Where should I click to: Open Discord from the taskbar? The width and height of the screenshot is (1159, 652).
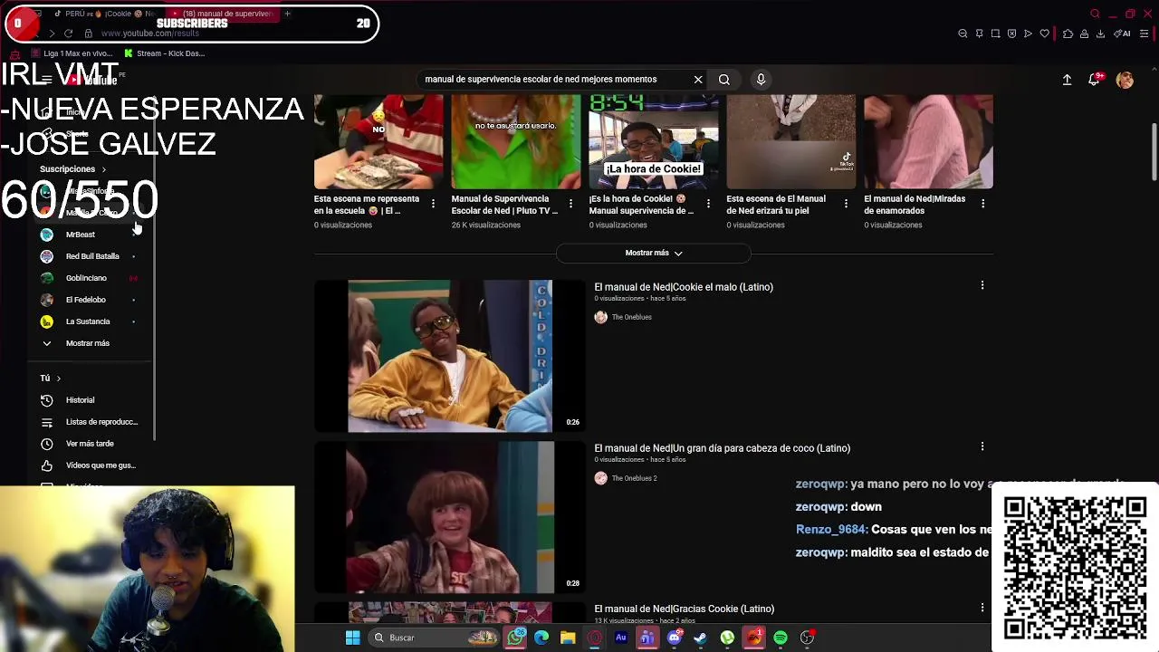click(674, 638)
